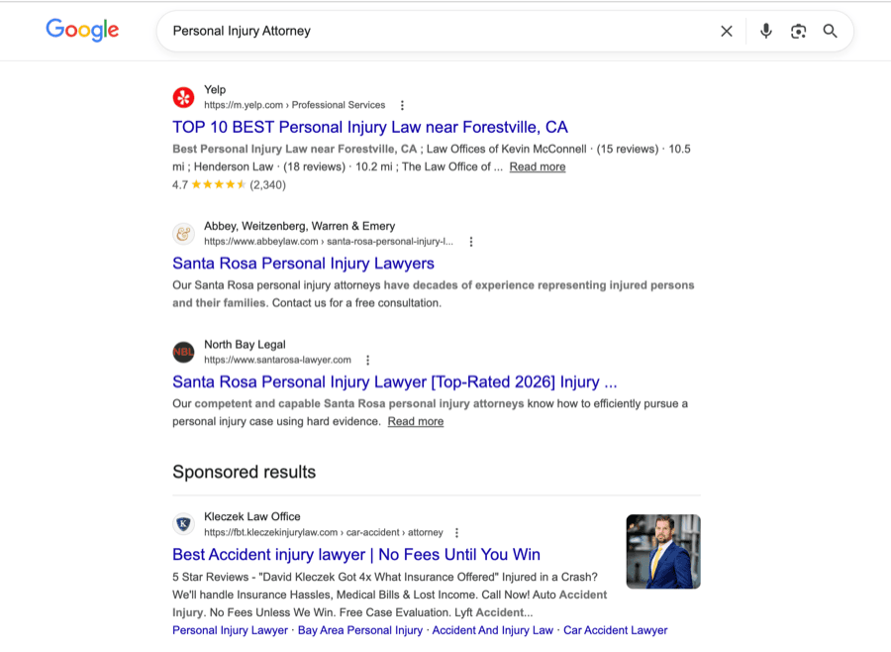Viewport: 891px width, 652px height.
Task: Click the North Bay Legal NBL favicon
Action: click(183, 352)
